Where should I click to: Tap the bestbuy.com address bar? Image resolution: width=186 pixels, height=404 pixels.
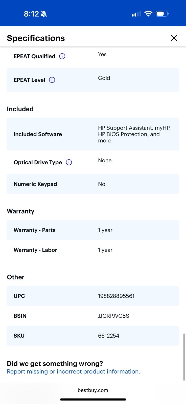(93, 390)
